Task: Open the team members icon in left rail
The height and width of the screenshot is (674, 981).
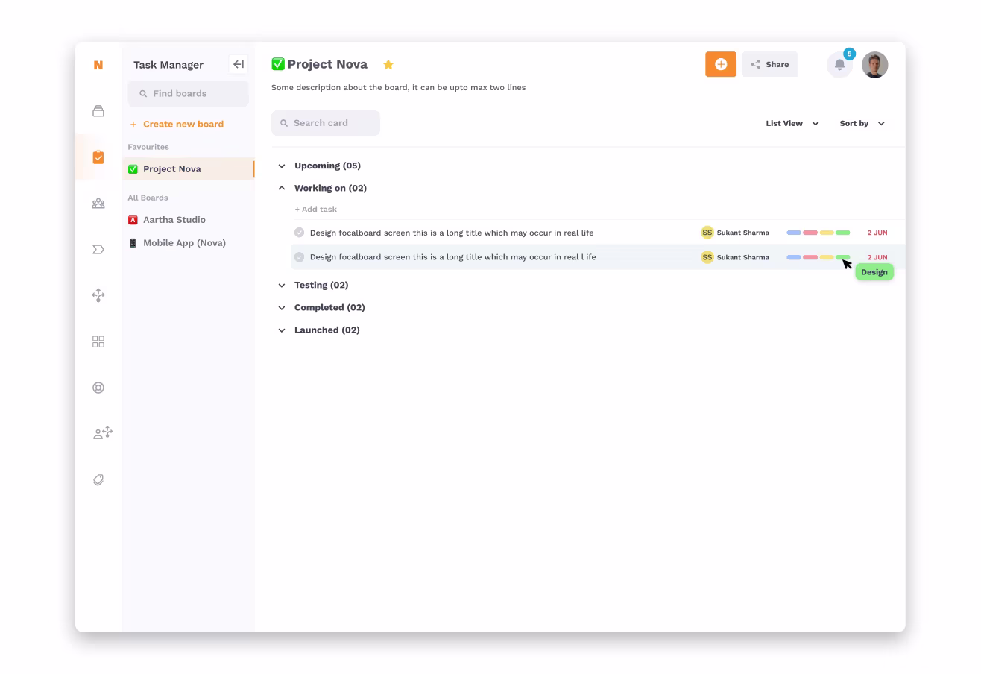Action: (98, 204)
